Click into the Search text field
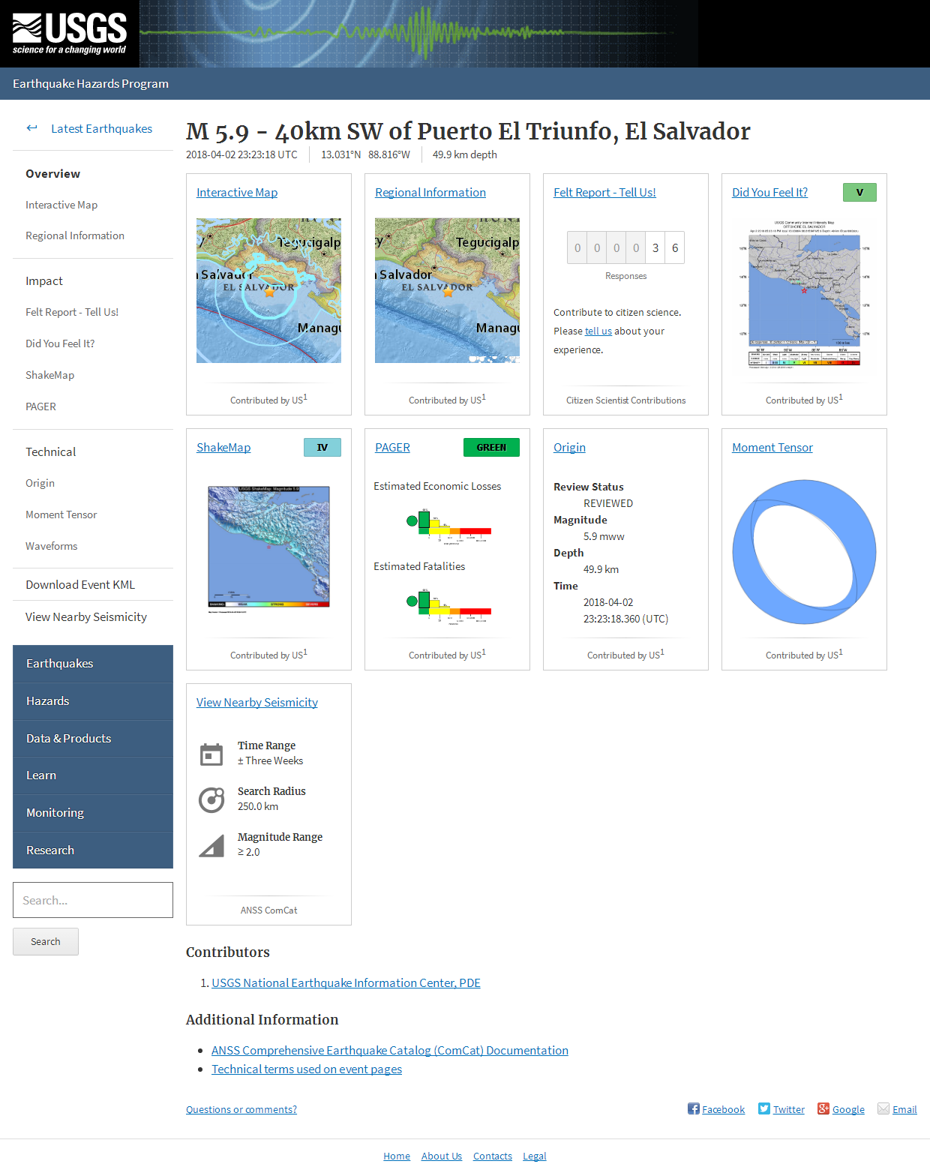This screenshot has height=1173, width=930. tap(93, 900)
